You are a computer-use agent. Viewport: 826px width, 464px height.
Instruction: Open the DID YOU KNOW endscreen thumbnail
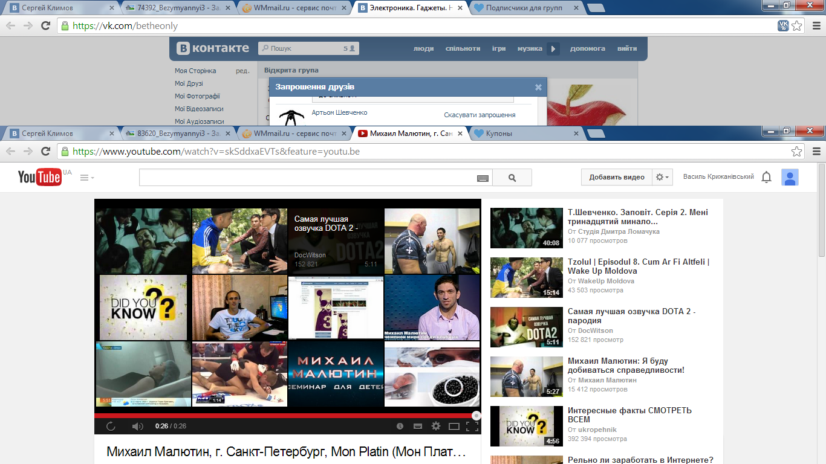pyautogui.click(x=143, y=307)
